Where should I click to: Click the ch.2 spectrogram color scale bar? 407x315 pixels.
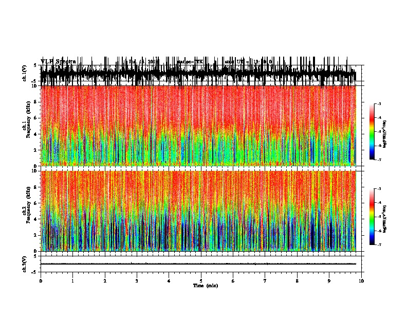point(372,217)
